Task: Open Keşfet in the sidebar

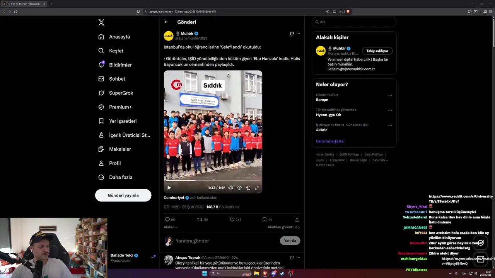Action: [x=111, y=51]
